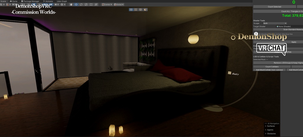Viewport: 303px width, 137px height.
Task: Click the Count Selected button
Action: coord(274,7)
